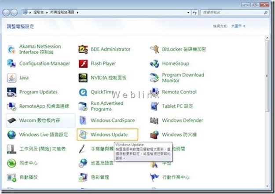The image size is (275, 194).
Task: Click the 調整電腦設定 heading text
Action: (20, 26)
